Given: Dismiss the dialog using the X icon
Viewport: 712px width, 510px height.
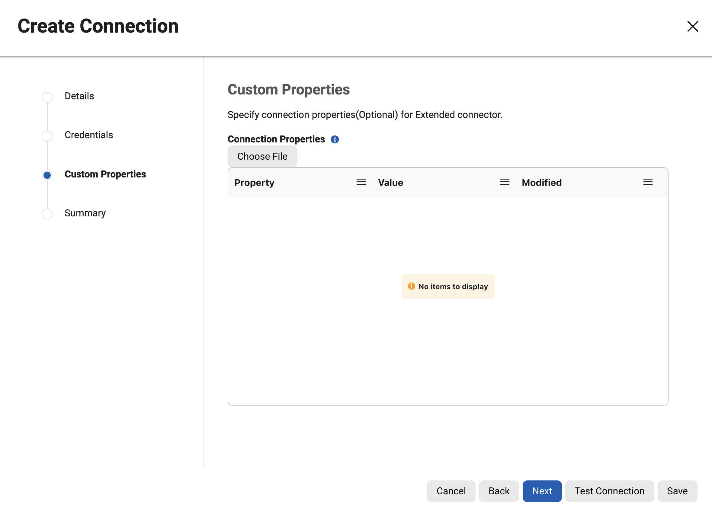Looking at the screenshot, I should (693, 26).
